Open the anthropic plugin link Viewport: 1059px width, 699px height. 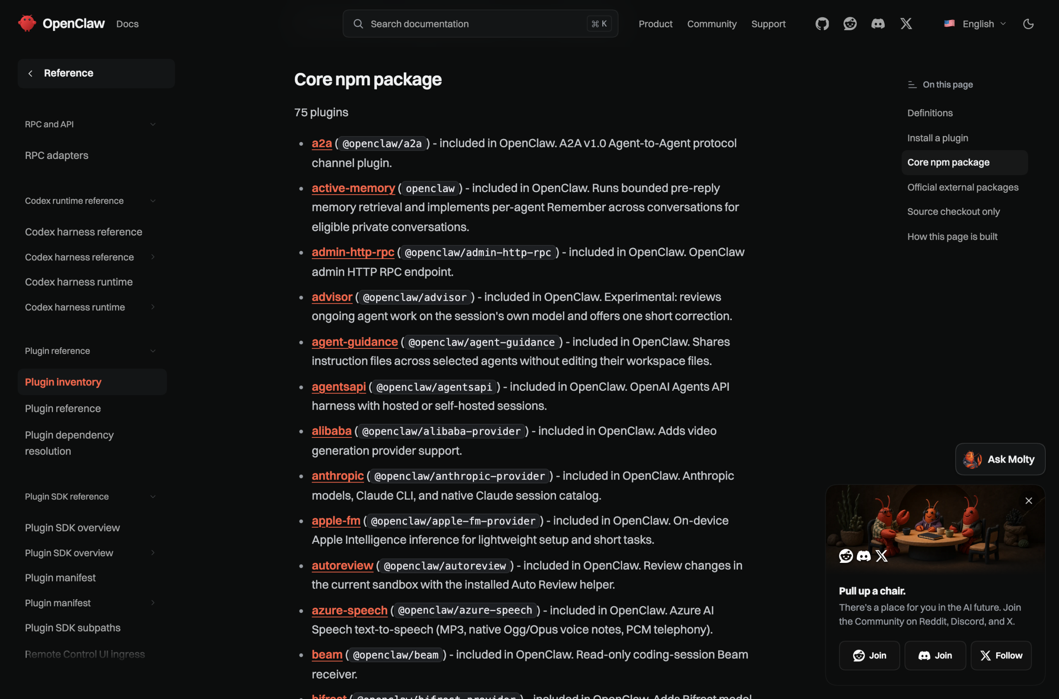pyautogui.click(x=338, y=476)
